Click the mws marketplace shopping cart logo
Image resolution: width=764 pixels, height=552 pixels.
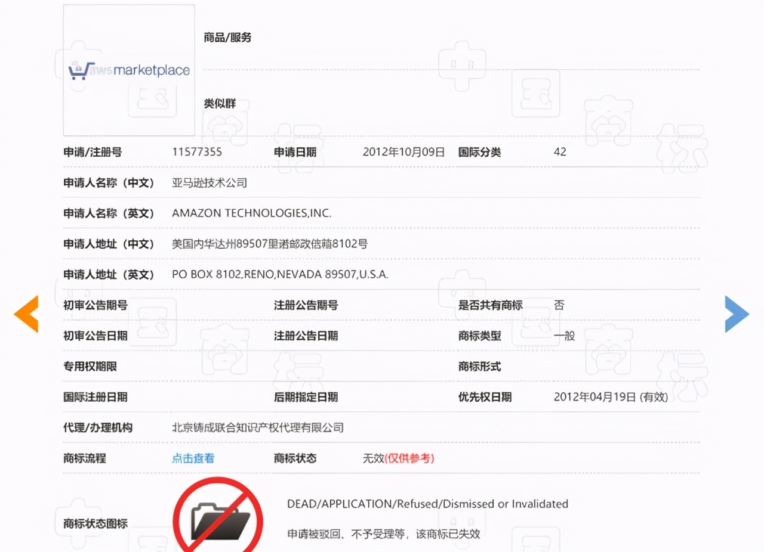pos(128,69)
